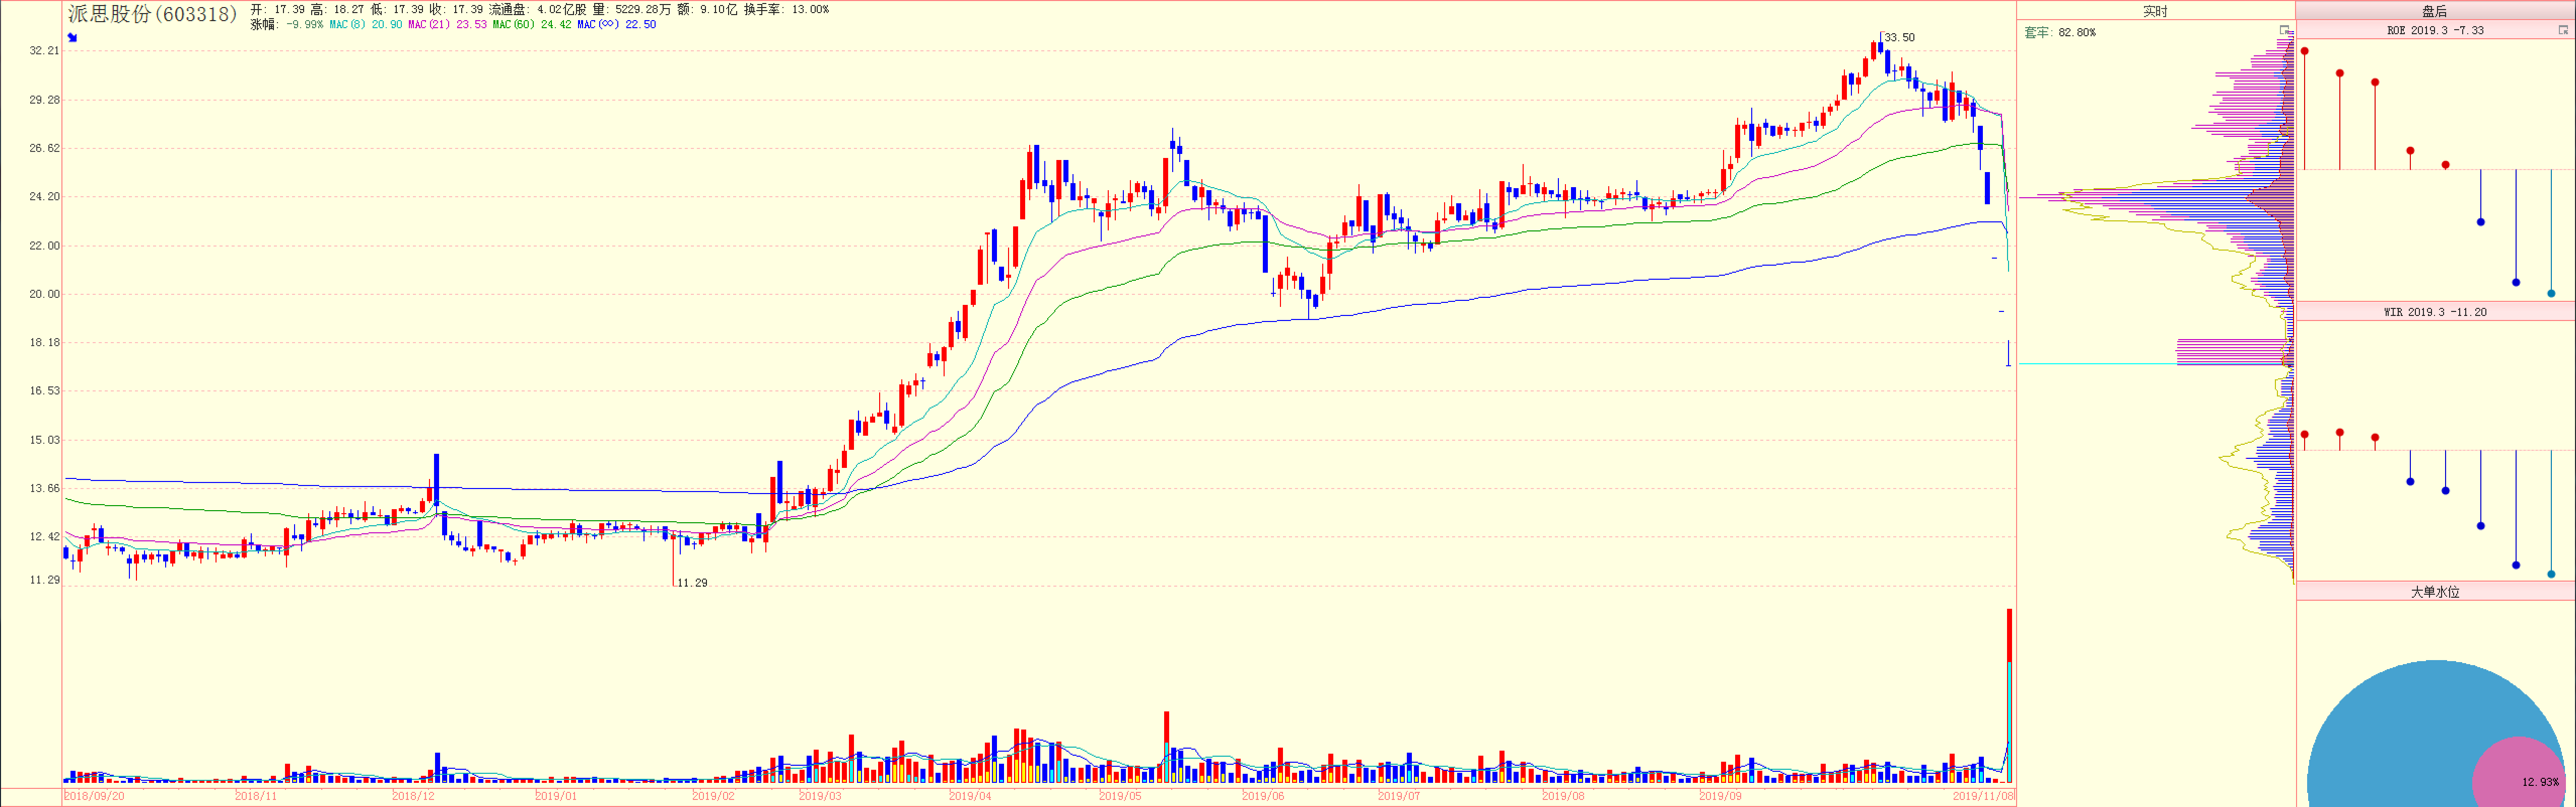Click the pop-out icon beside ROE header
This screenshot has width=2576, height=807.
click(2563, 31)
